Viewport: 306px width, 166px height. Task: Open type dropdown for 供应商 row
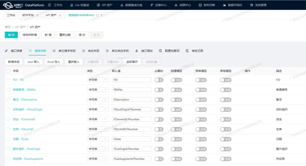(x=98, y=159)
